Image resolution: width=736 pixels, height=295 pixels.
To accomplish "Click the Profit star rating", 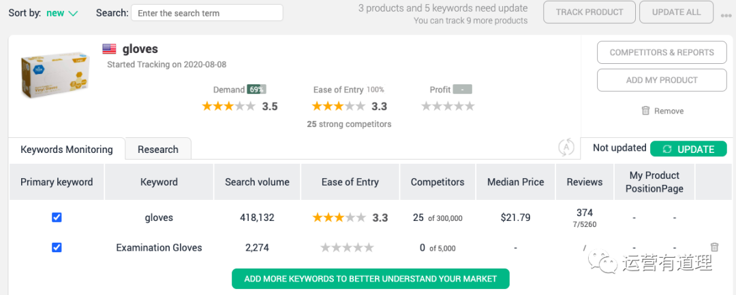I will click(448, 106).
